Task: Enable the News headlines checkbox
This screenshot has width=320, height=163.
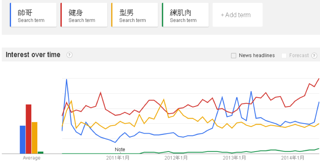Action: point(234,55)
